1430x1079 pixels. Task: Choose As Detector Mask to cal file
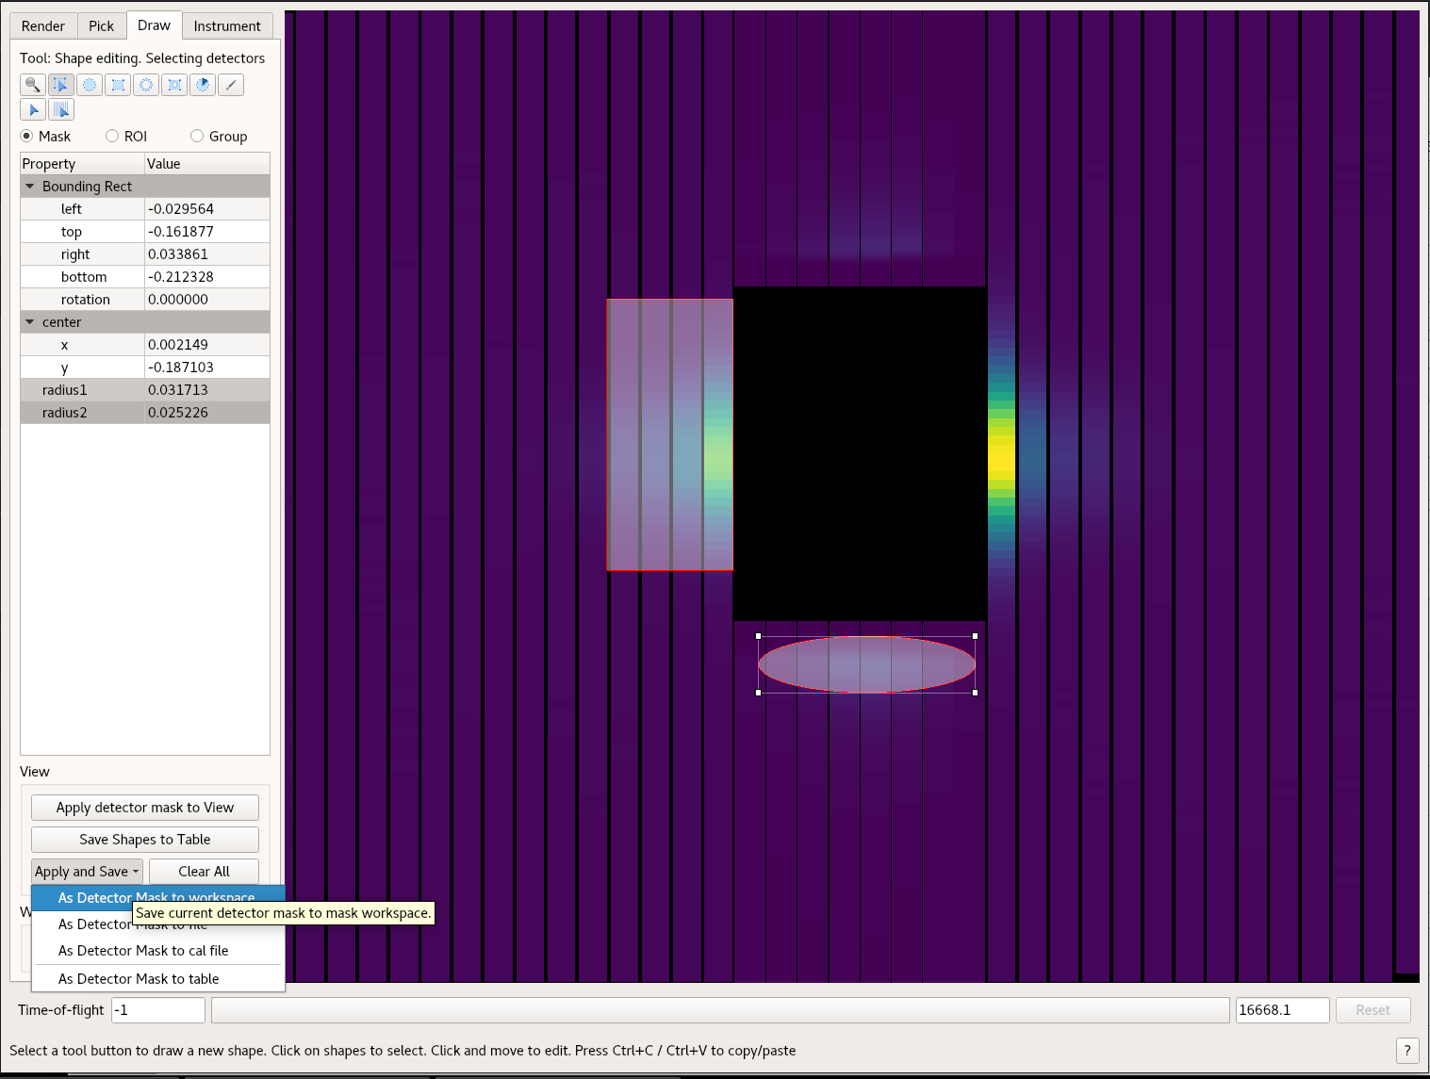143,951
